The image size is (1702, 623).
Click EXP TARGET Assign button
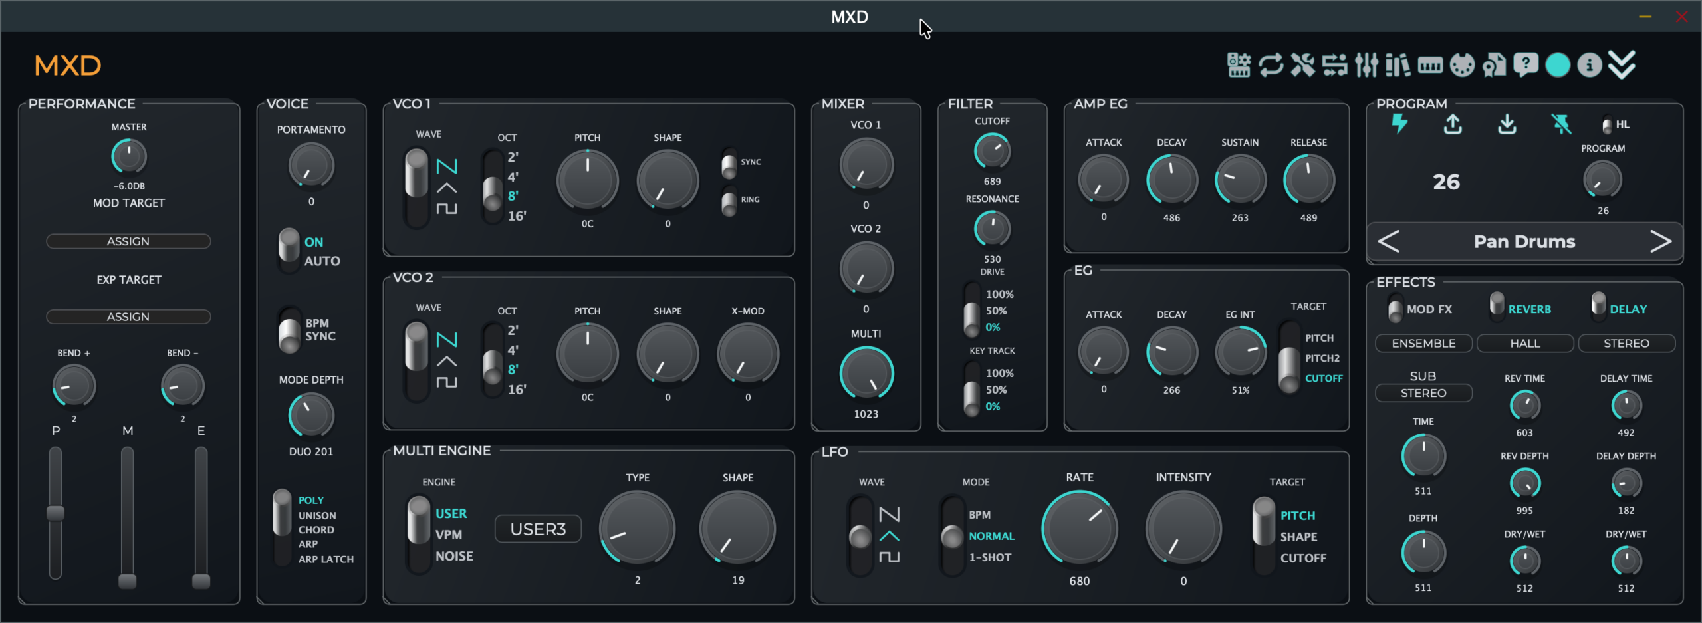pyautogui.click(x=128, y=317)
